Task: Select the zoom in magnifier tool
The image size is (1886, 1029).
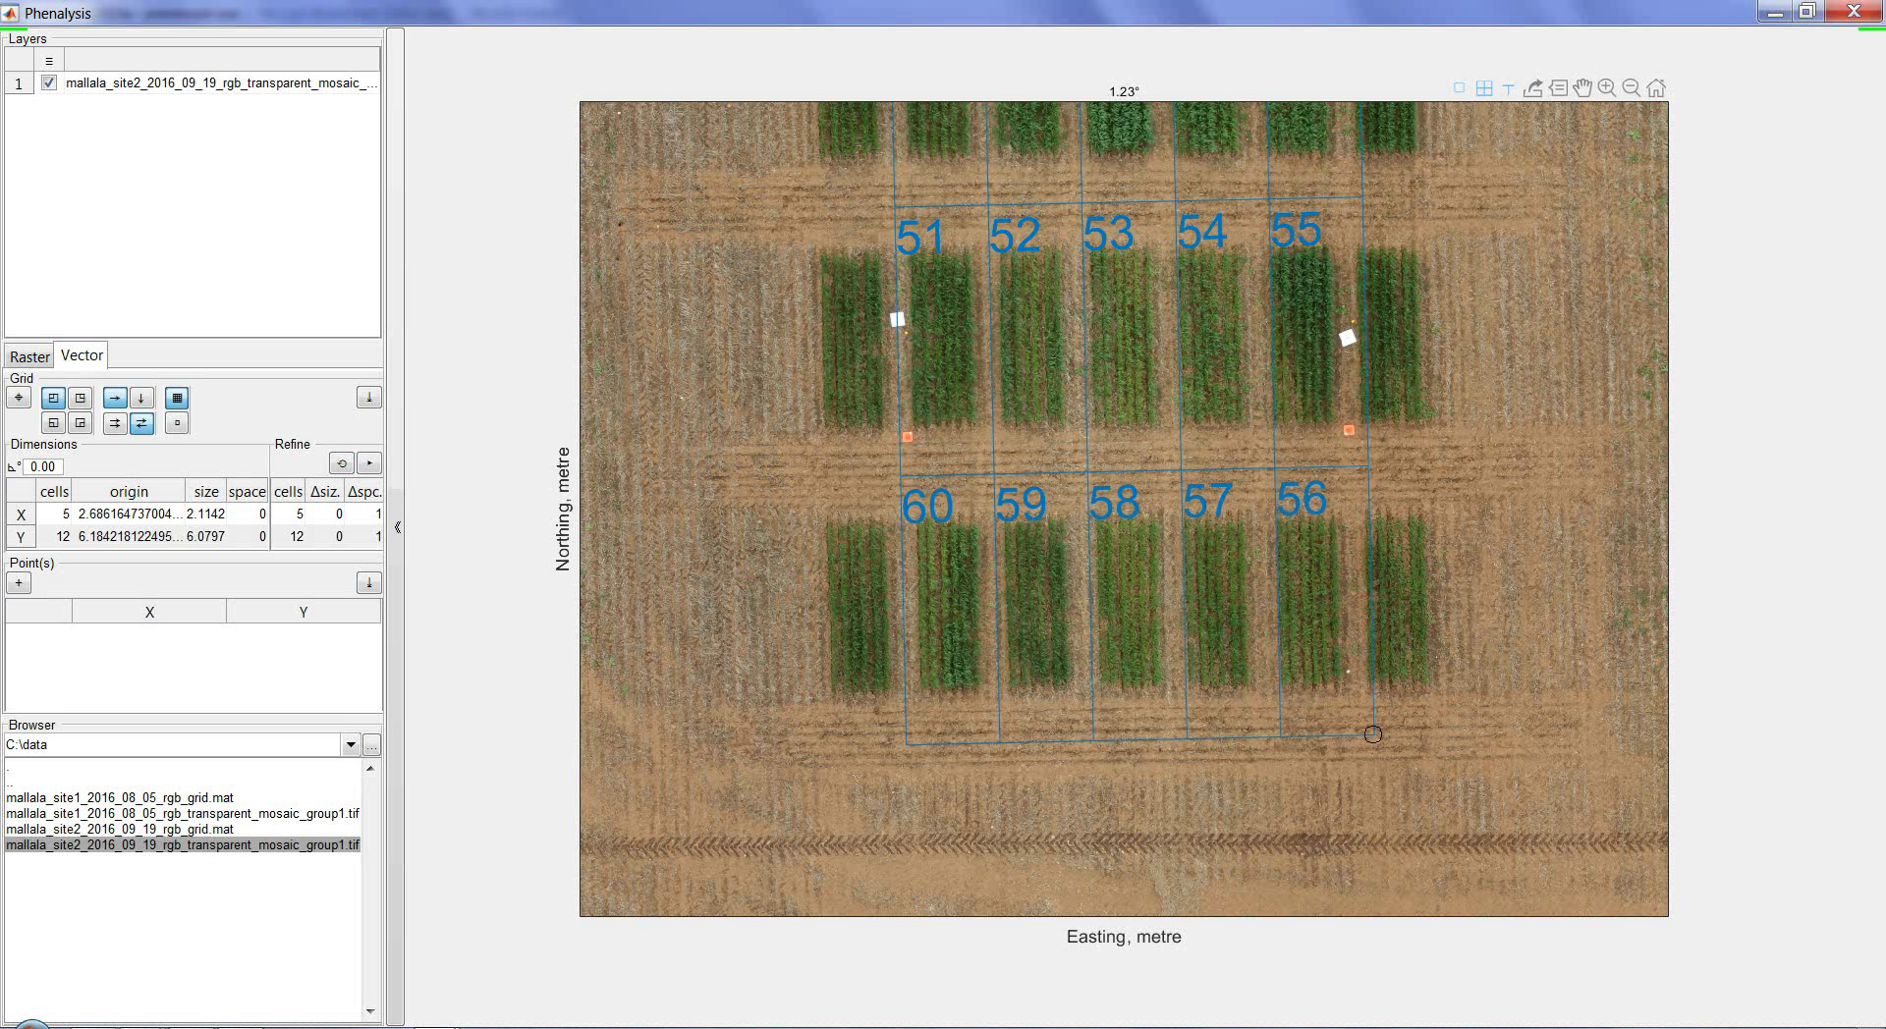Action: (x=1607, y=88)
